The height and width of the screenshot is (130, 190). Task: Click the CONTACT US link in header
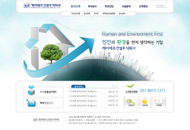point(161,7)
